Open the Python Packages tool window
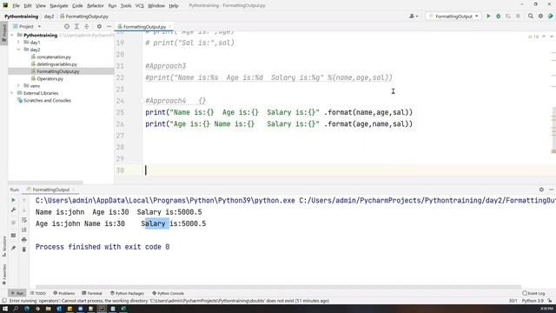The width and height of the screenshot is (556, 313). click(127, 293)
